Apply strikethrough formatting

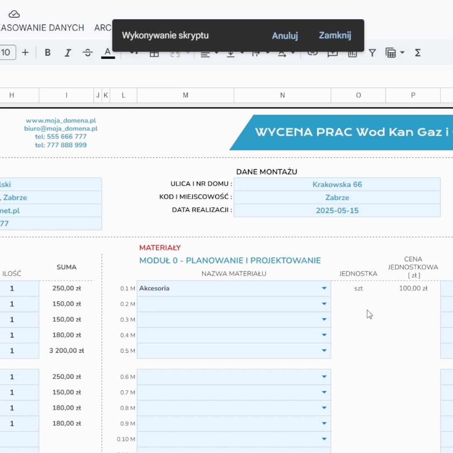[88, 52]
